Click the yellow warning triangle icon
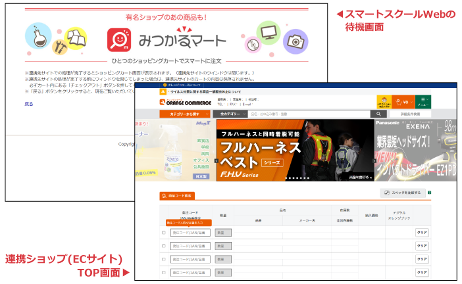The width and height of the screenshot is (462, 284). coord(163,91)
